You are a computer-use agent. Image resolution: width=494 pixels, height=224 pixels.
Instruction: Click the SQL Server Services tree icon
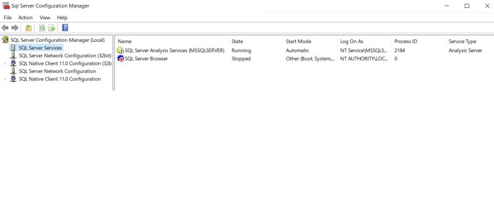point(13,48)
